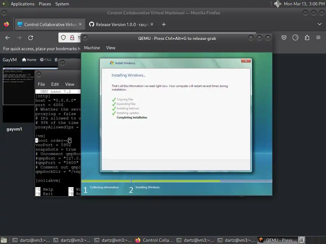This screenshot has height=244, width=326.
Task: Open the Applications menu in top panel
Action: coord(23,4)
